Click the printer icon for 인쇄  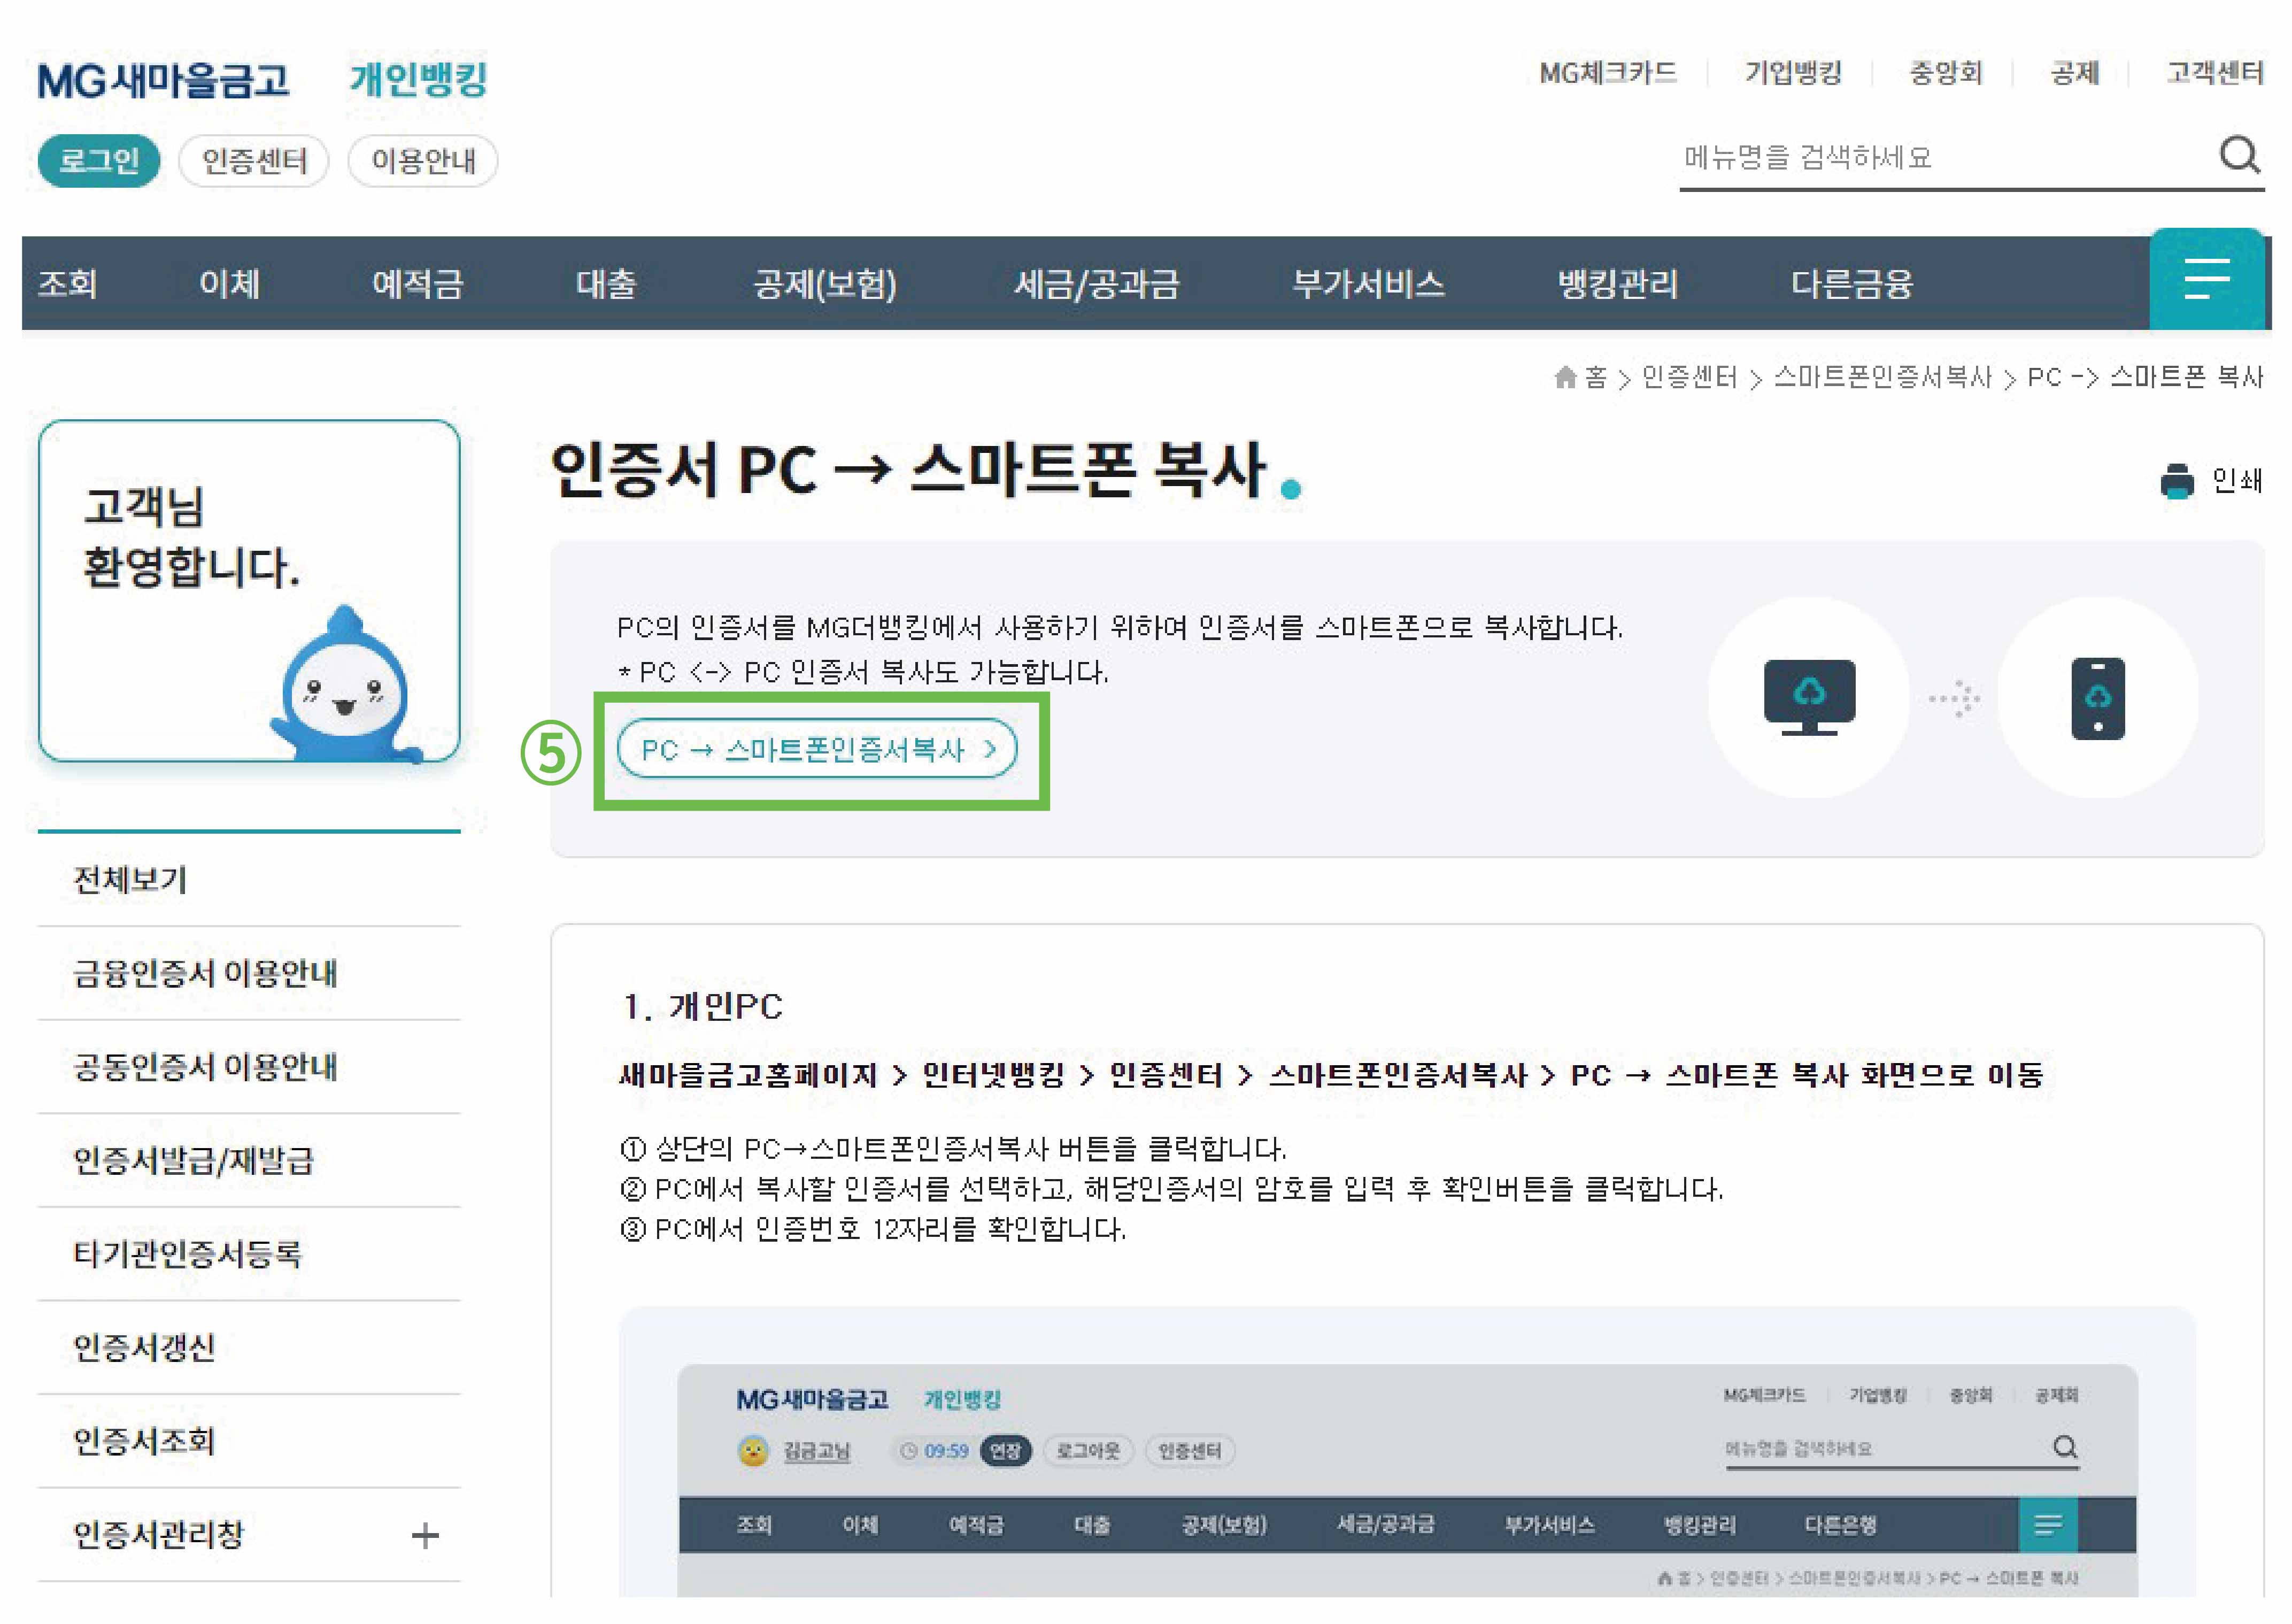(x=2176, y=481)
